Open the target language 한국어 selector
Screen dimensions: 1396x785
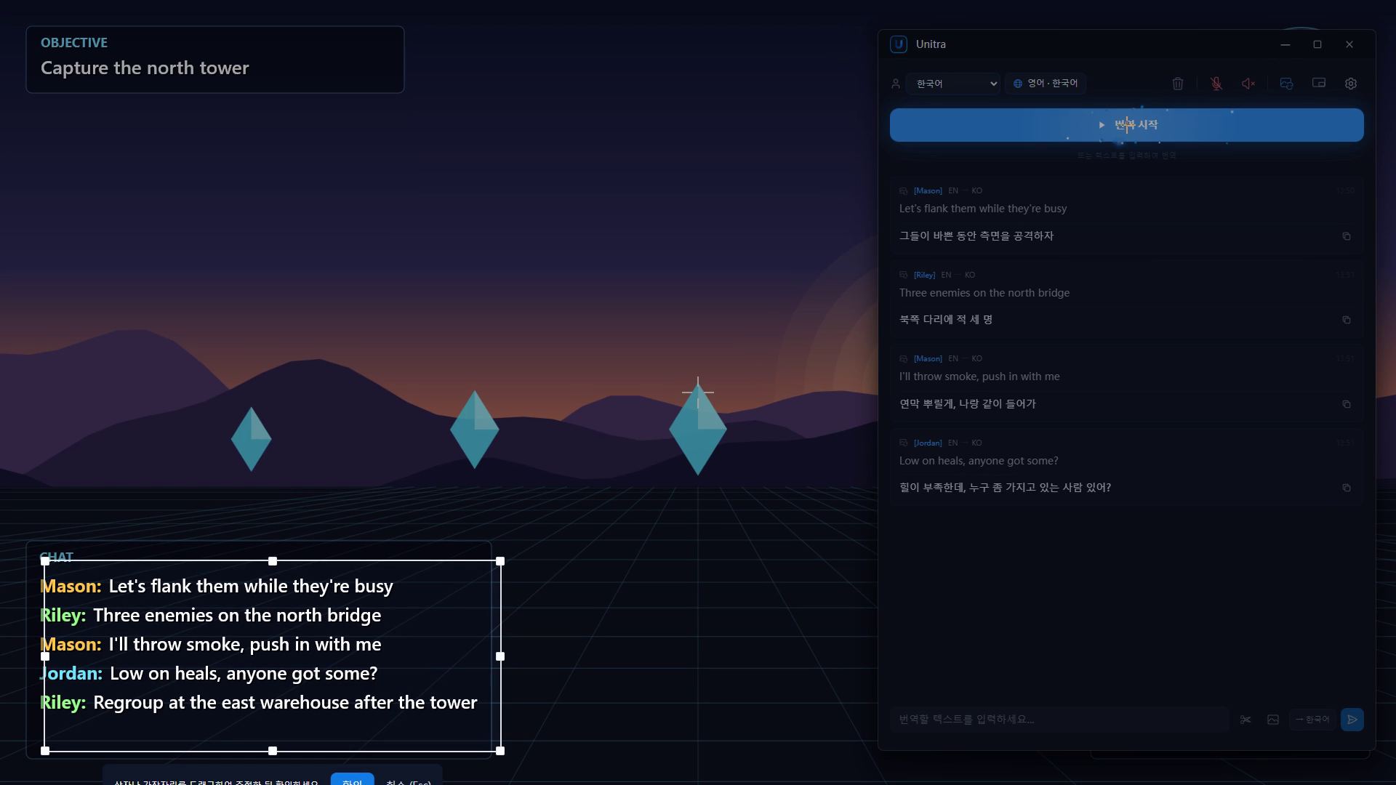[1312, 720]
